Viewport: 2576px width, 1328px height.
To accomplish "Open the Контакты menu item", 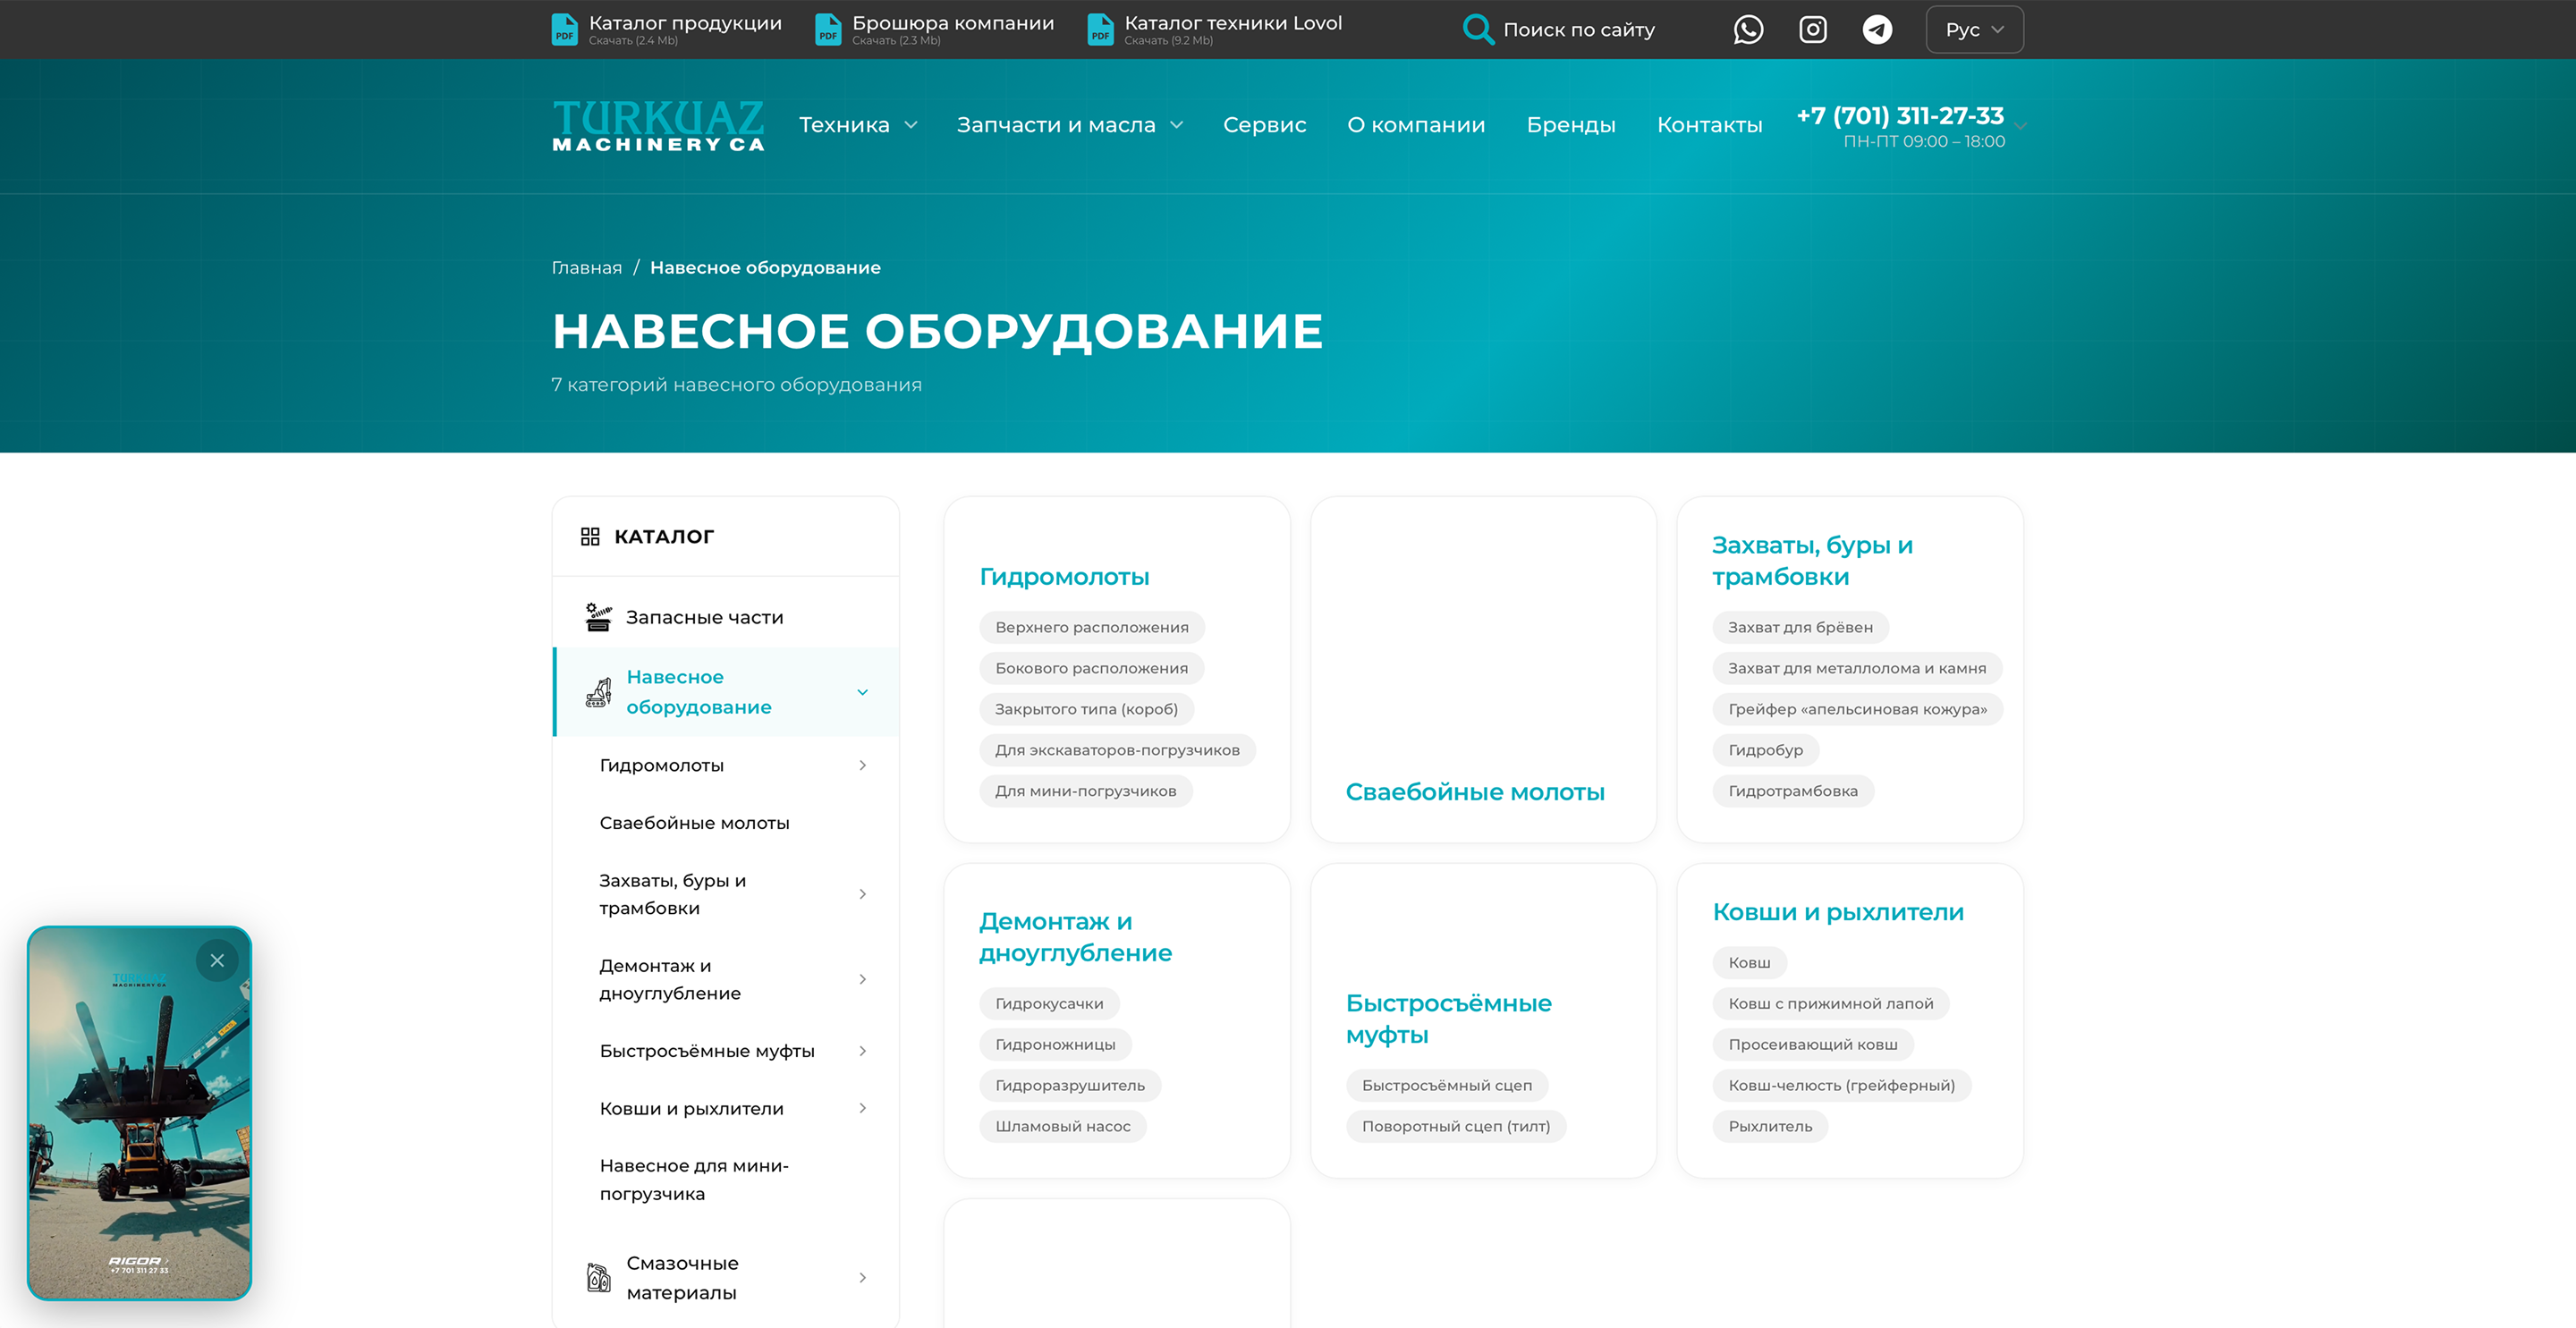I will coord(1709,125).
